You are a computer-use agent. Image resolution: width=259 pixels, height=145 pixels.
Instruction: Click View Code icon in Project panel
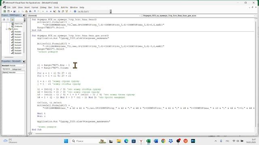(x=4, y=20)
